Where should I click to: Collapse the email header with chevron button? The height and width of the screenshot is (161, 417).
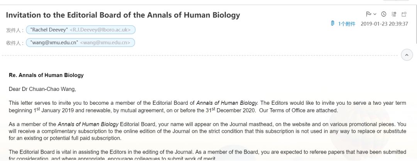point(407,55)
